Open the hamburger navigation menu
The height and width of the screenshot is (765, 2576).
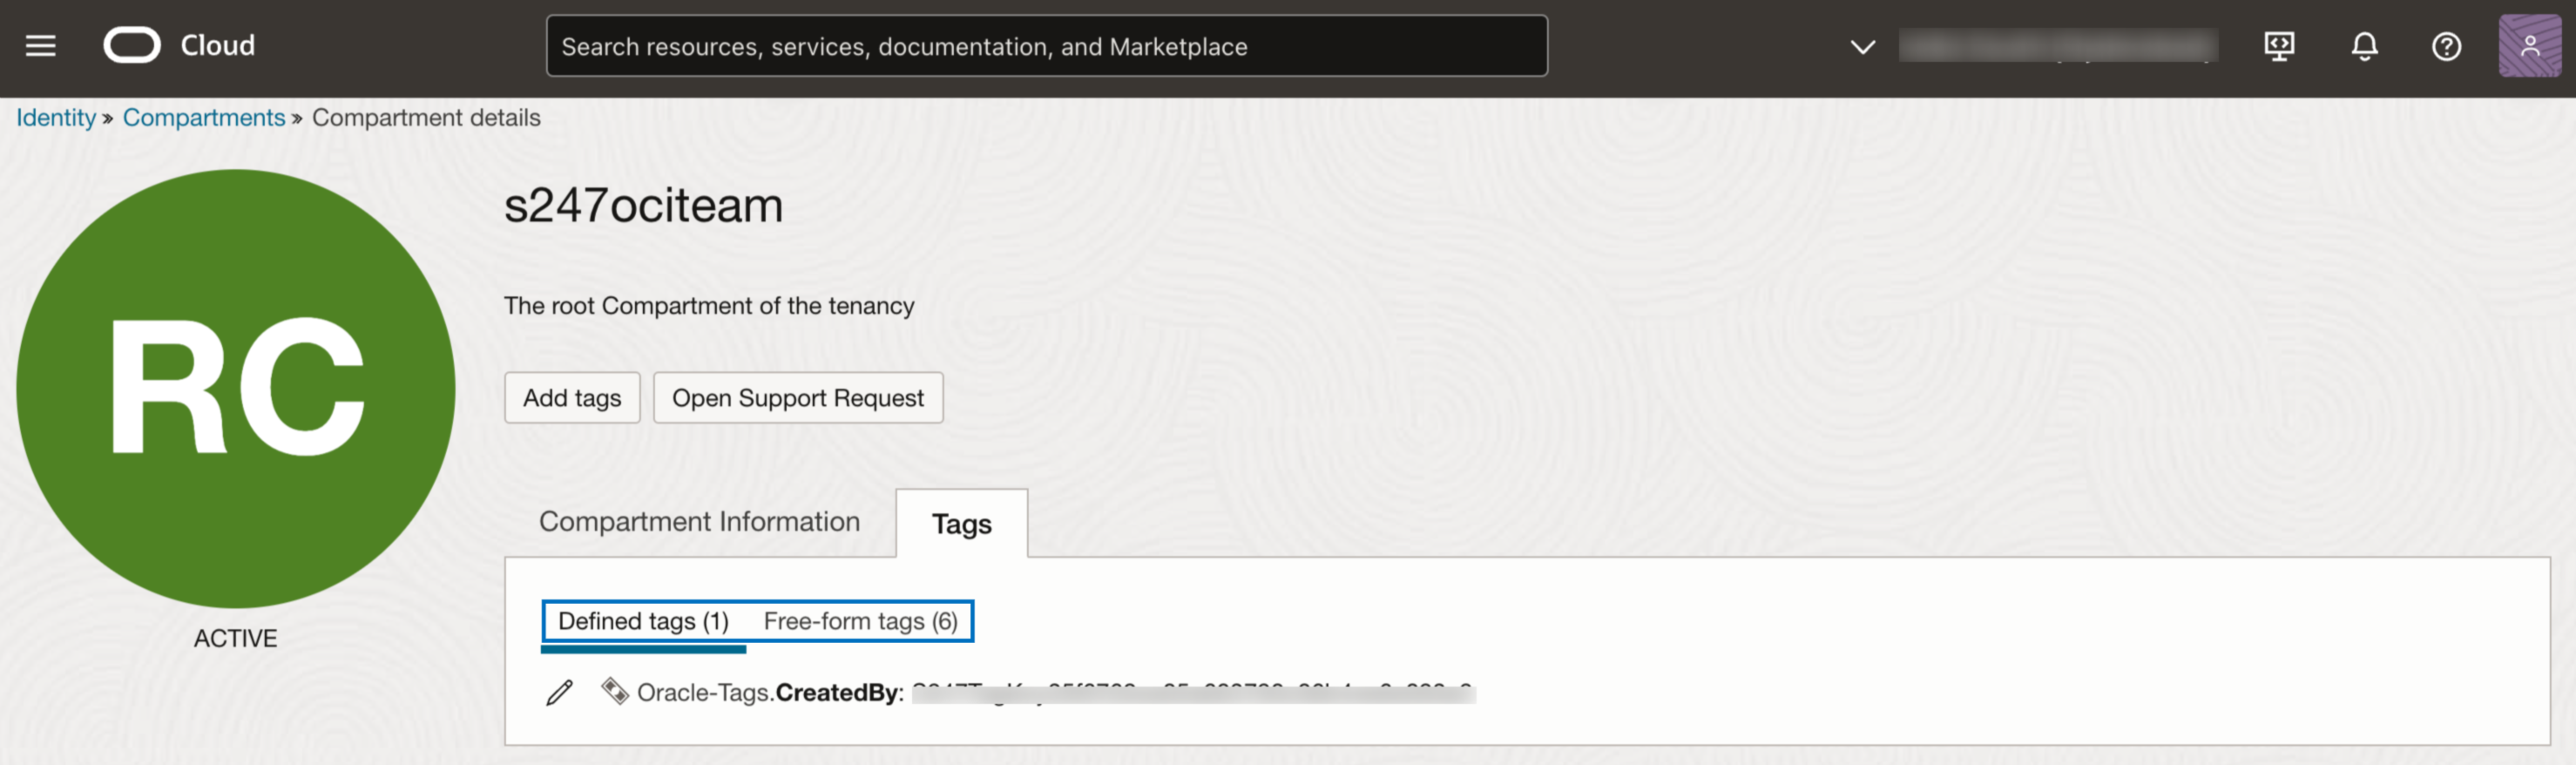pos(40,46)
